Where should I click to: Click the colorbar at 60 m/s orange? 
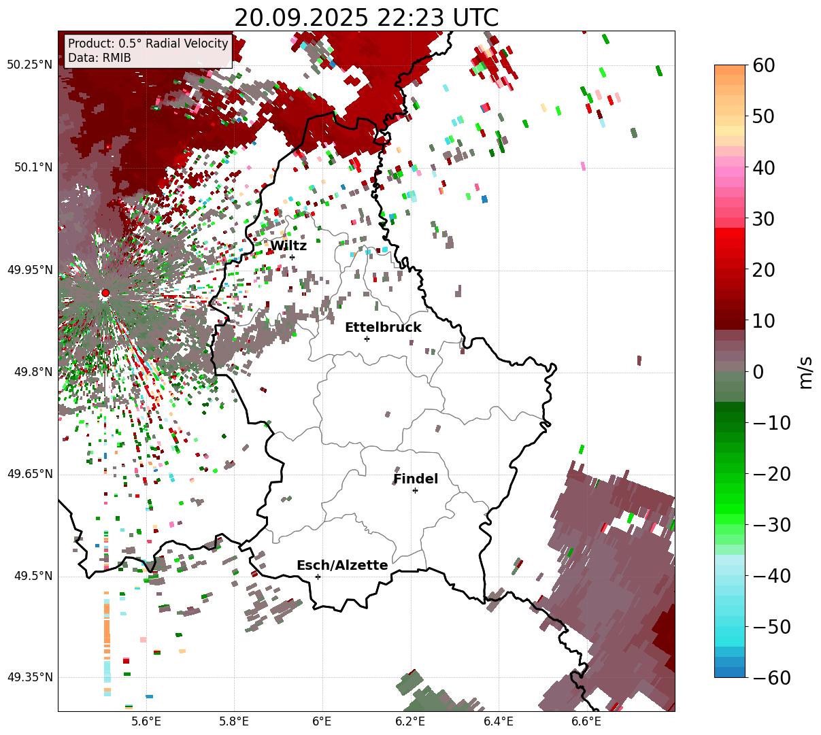click(730, 69)
